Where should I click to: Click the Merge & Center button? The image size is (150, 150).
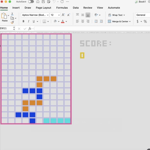tap(118, 21)
